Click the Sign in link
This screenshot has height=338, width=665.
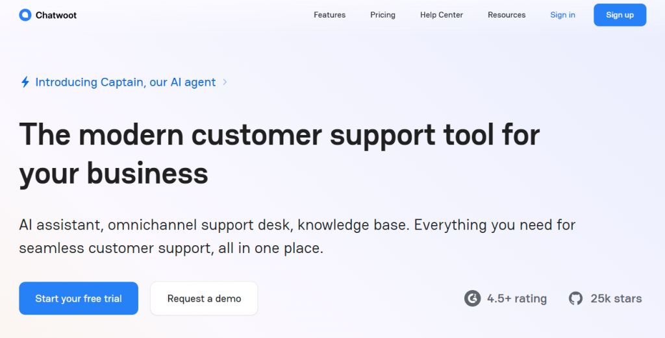coord(562,15)
